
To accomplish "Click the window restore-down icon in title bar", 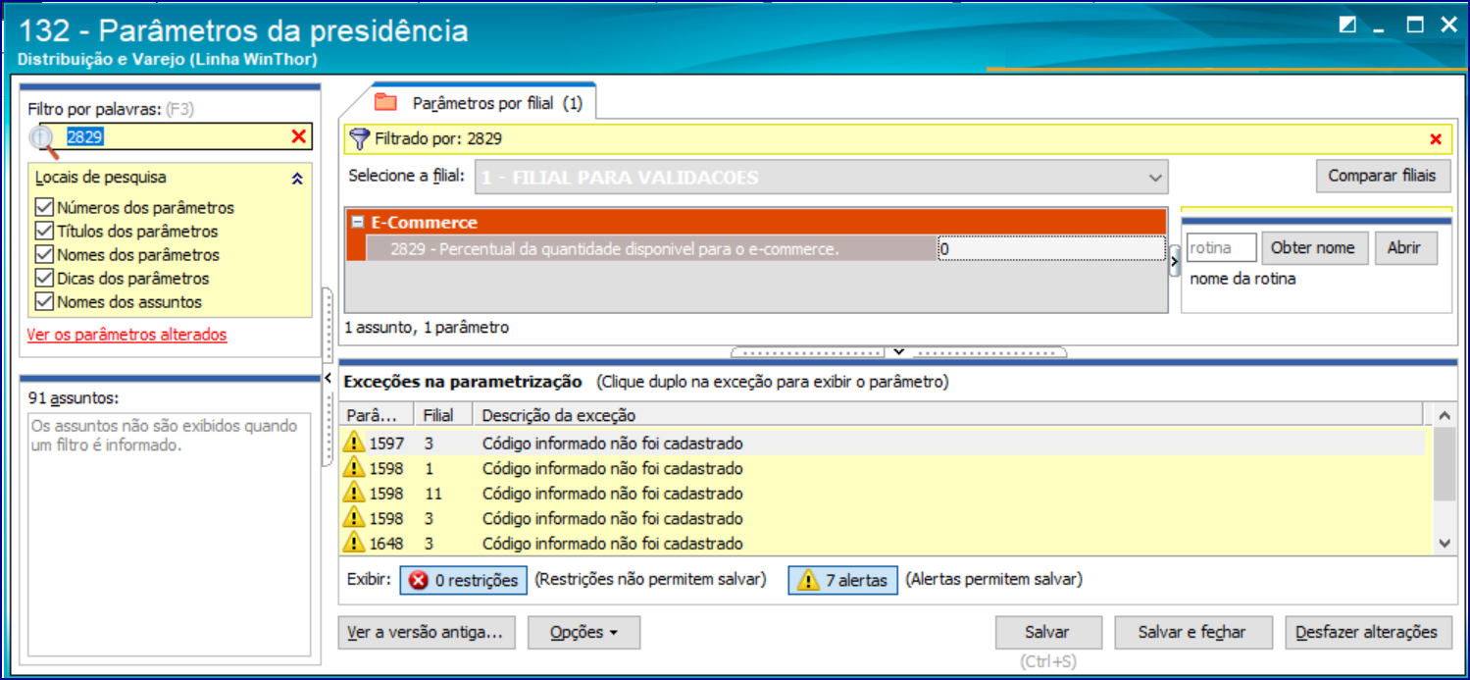I will [x=1347, y=26].
